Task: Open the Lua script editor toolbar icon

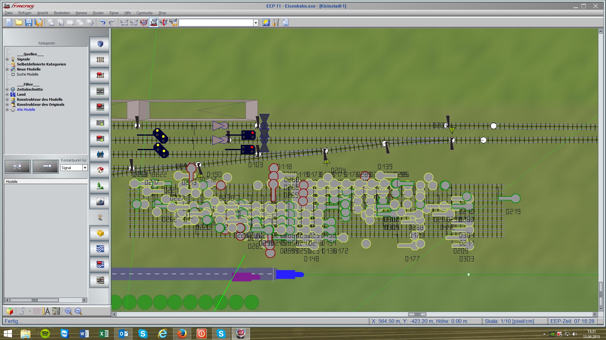Action: [285, 22]
